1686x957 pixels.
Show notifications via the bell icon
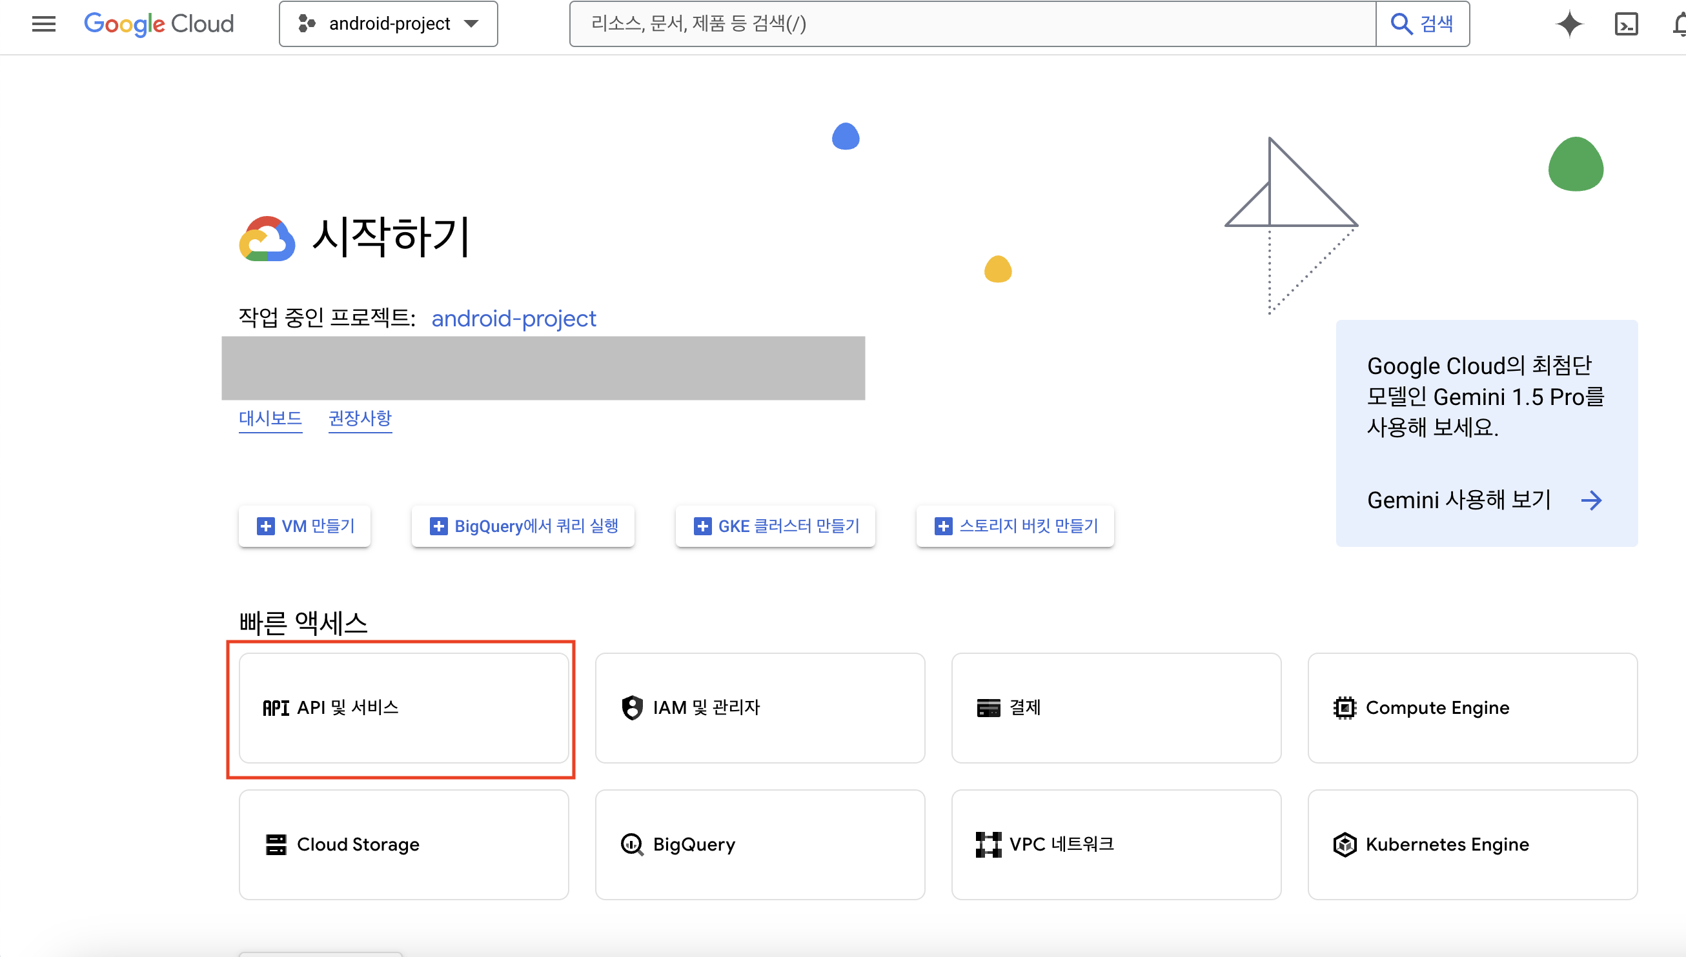[1680, 25]
